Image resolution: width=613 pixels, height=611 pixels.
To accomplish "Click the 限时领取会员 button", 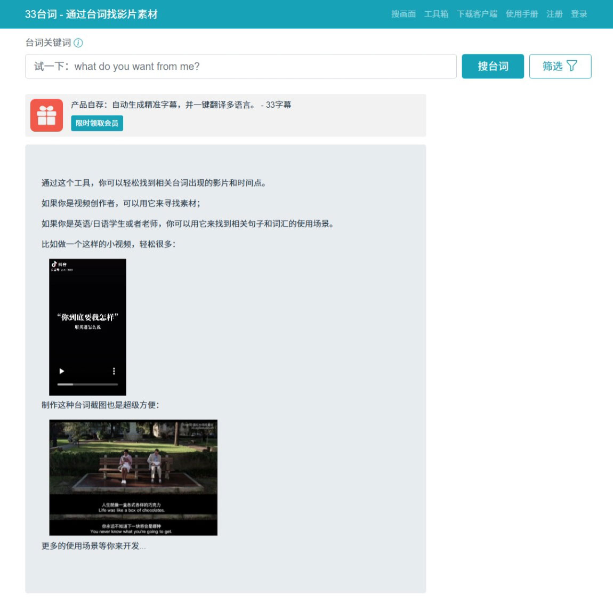I will tap(98, 123).
